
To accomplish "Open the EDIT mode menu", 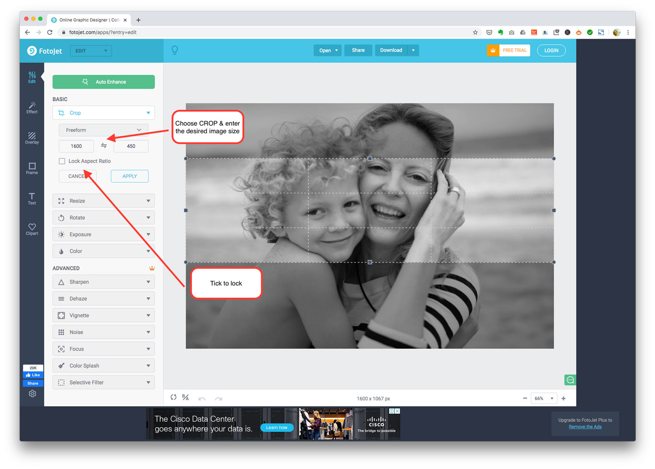I will pos(90,51).
